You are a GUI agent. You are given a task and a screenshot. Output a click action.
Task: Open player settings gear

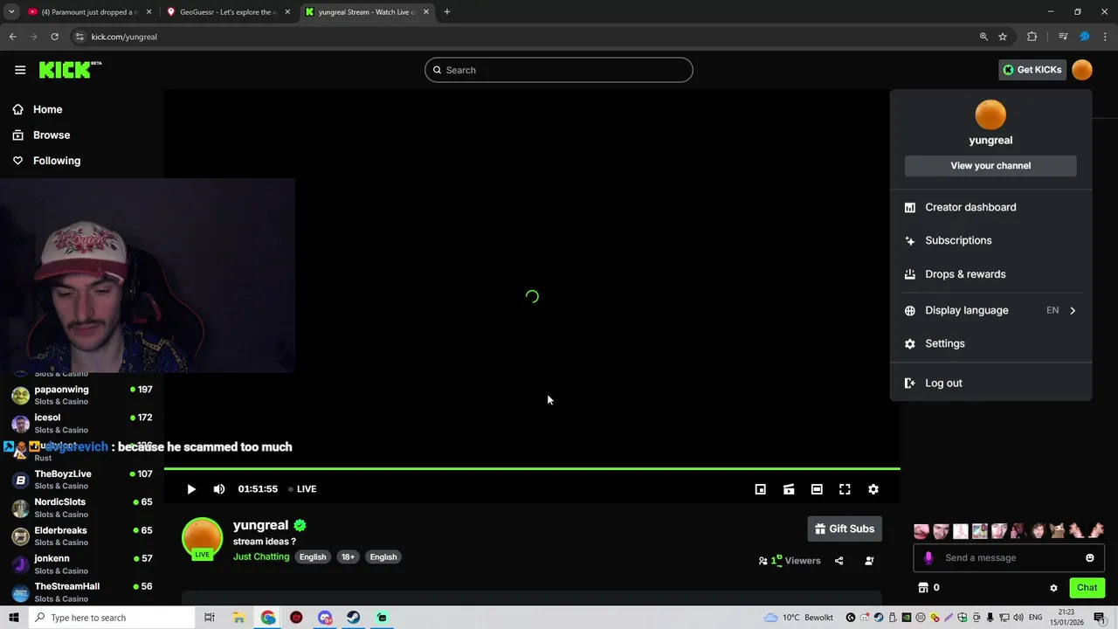873,489
